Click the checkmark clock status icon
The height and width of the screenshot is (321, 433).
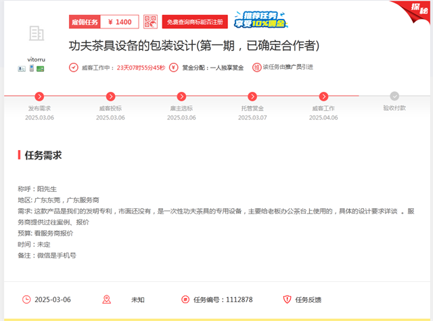74,68
